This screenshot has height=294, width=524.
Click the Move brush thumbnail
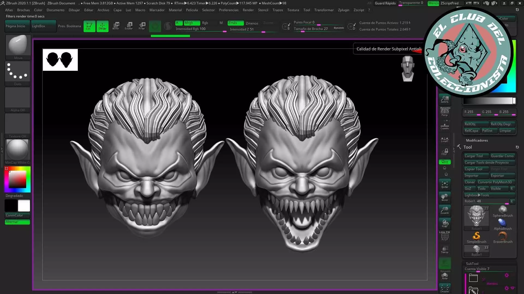[18, 47]
